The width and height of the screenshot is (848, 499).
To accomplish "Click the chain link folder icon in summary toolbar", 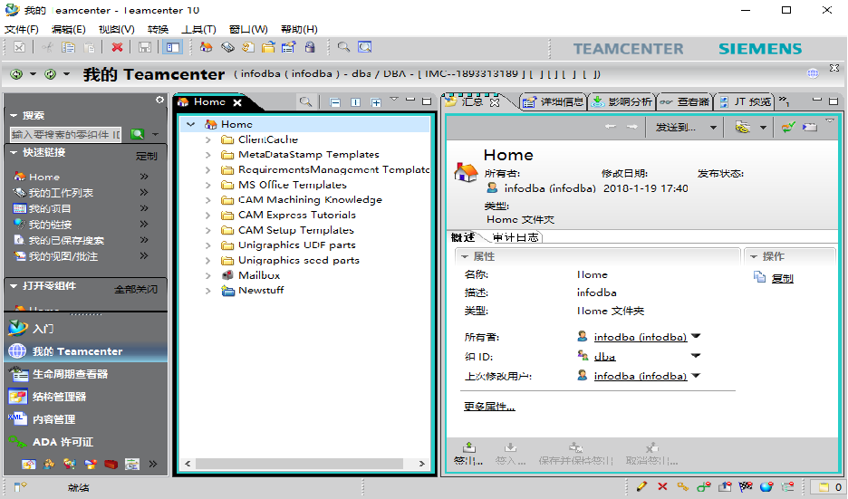I will [x=743, y=128].
